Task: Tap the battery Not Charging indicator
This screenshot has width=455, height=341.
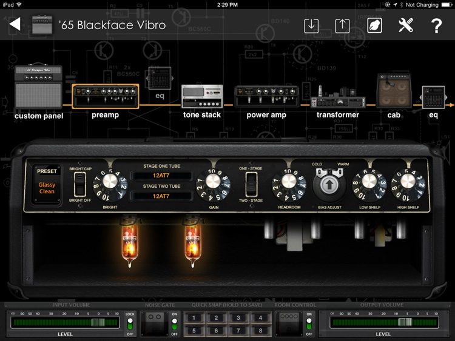Action: tap(447, 5)
